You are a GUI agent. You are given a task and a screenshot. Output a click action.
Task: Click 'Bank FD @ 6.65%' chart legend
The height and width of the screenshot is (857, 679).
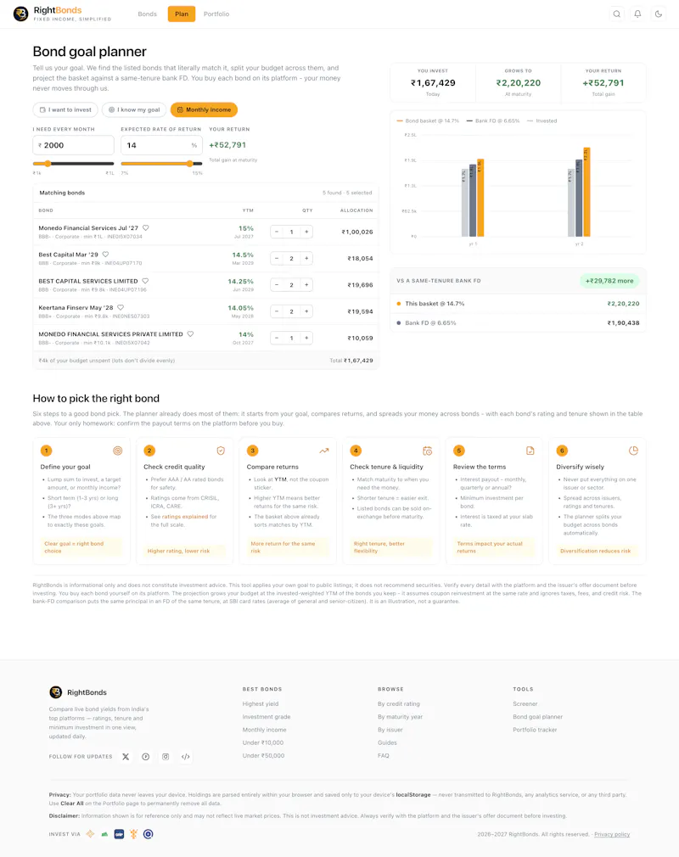[493, 120]
